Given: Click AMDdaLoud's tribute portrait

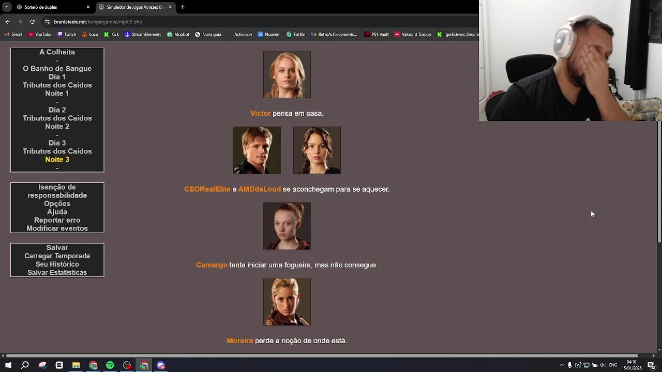Looking at the screenshot, I should tap(317, 150).
